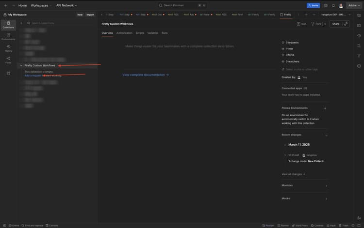Switch to the Runs tab
The image size is (364, 228).
(x=165, y=33)
